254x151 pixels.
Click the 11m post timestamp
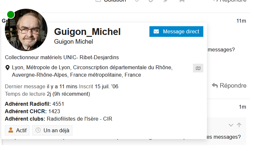click(x=241, y=21)
